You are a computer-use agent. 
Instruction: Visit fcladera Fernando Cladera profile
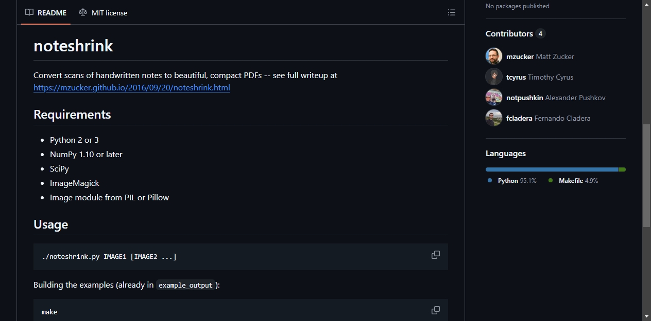tap(549, 118)
